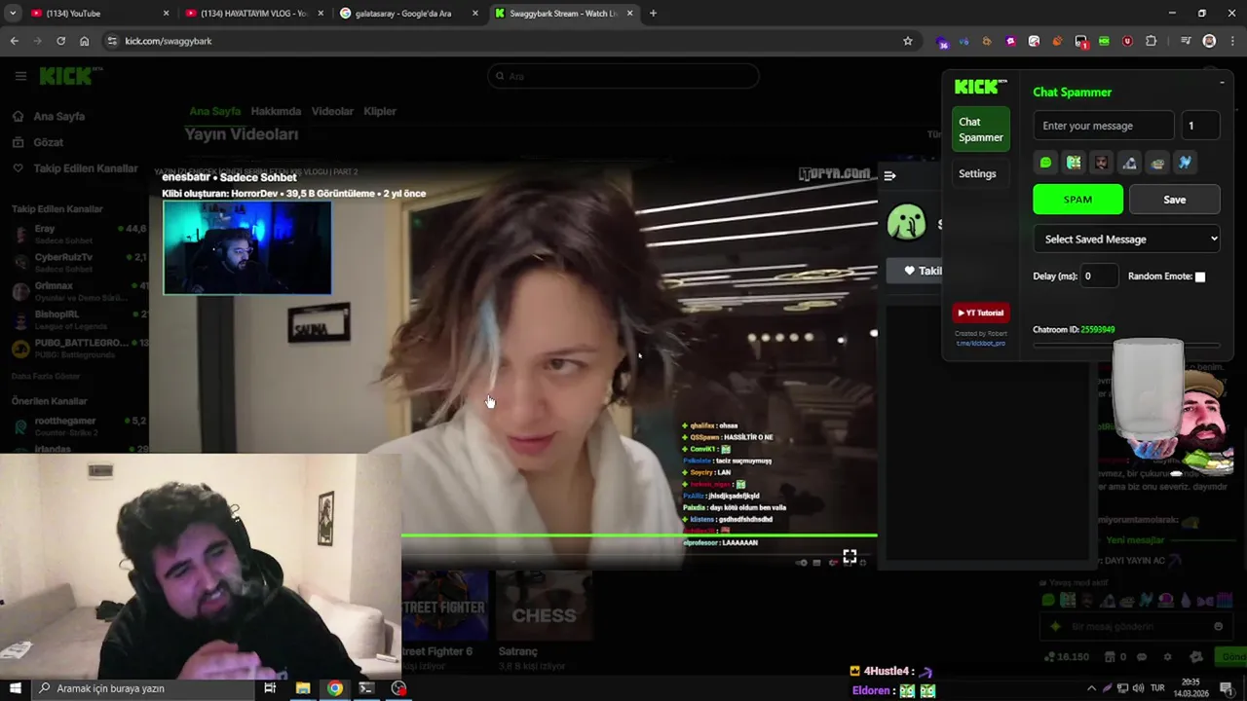The height and width of the screenshot is (701, 1247).
Task: Click the Windows taskbar search box
Action: tap(143, 688)
